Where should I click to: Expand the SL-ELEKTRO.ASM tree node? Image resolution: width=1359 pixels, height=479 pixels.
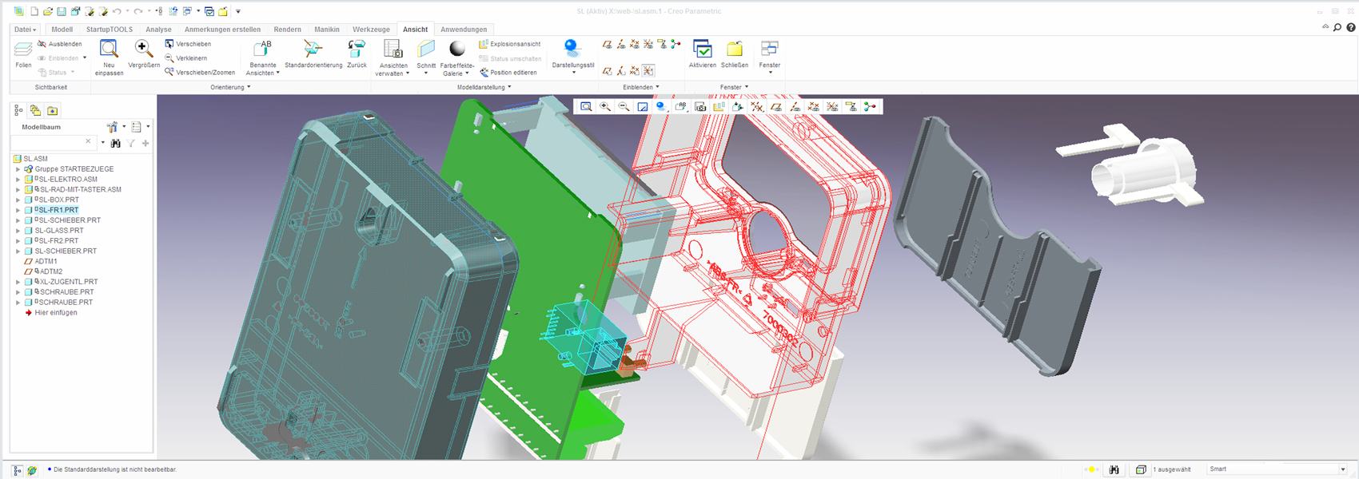point(18,180)
